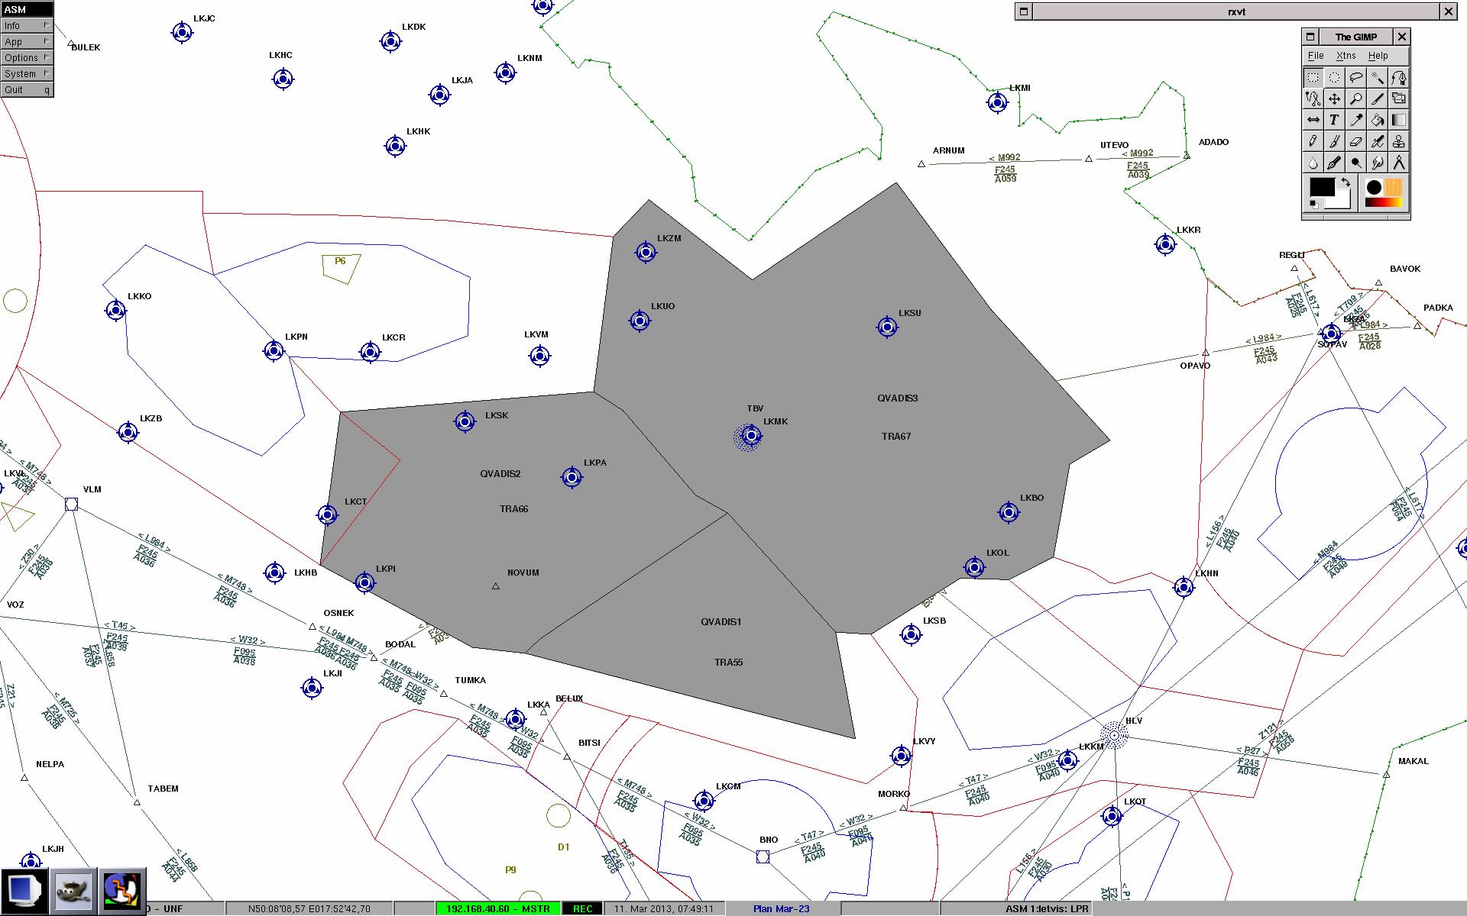Select the Eraser tool
The height and width of the screenshot is (916, 1467).
(x=1355, y=141)
